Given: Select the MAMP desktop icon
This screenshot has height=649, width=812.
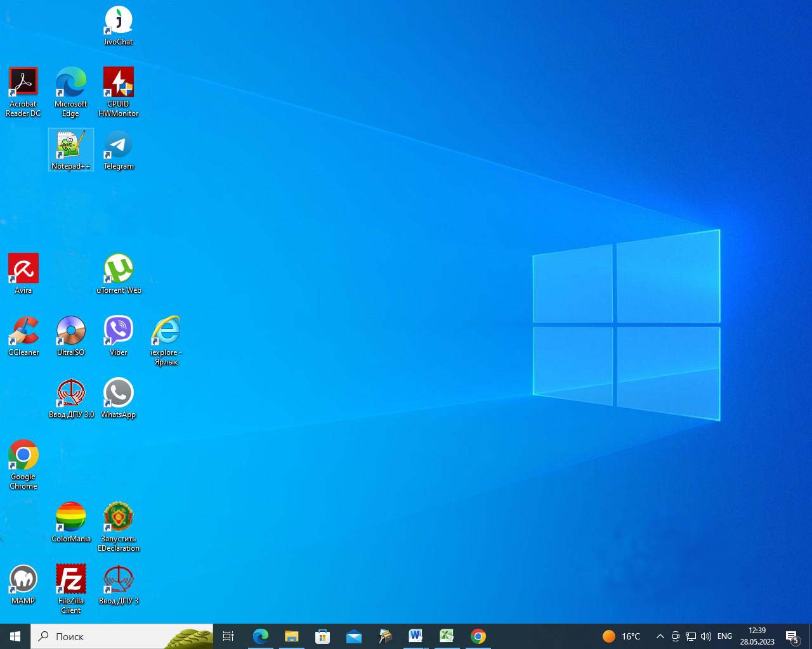Looking at the screenshot, I should pyautogui.click(x=23, y=580).
